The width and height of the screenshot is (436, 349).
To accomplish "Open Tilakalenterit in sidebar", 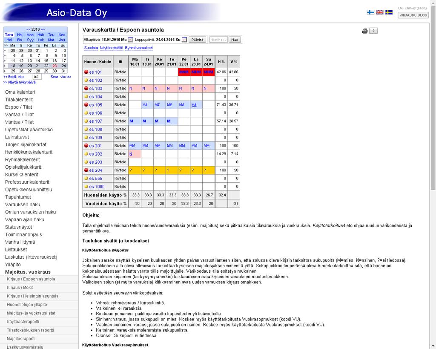I will pyautogui.click(x=19, y=100).
